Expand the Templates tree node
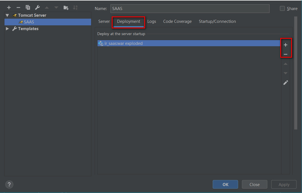302x193 pixels. (7, 28)
